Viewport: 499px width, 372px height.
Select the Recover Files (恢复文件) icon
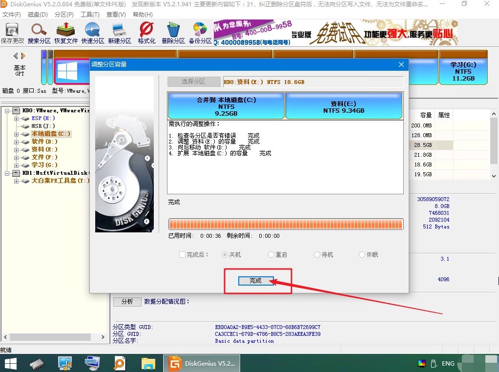coord(66,32)
